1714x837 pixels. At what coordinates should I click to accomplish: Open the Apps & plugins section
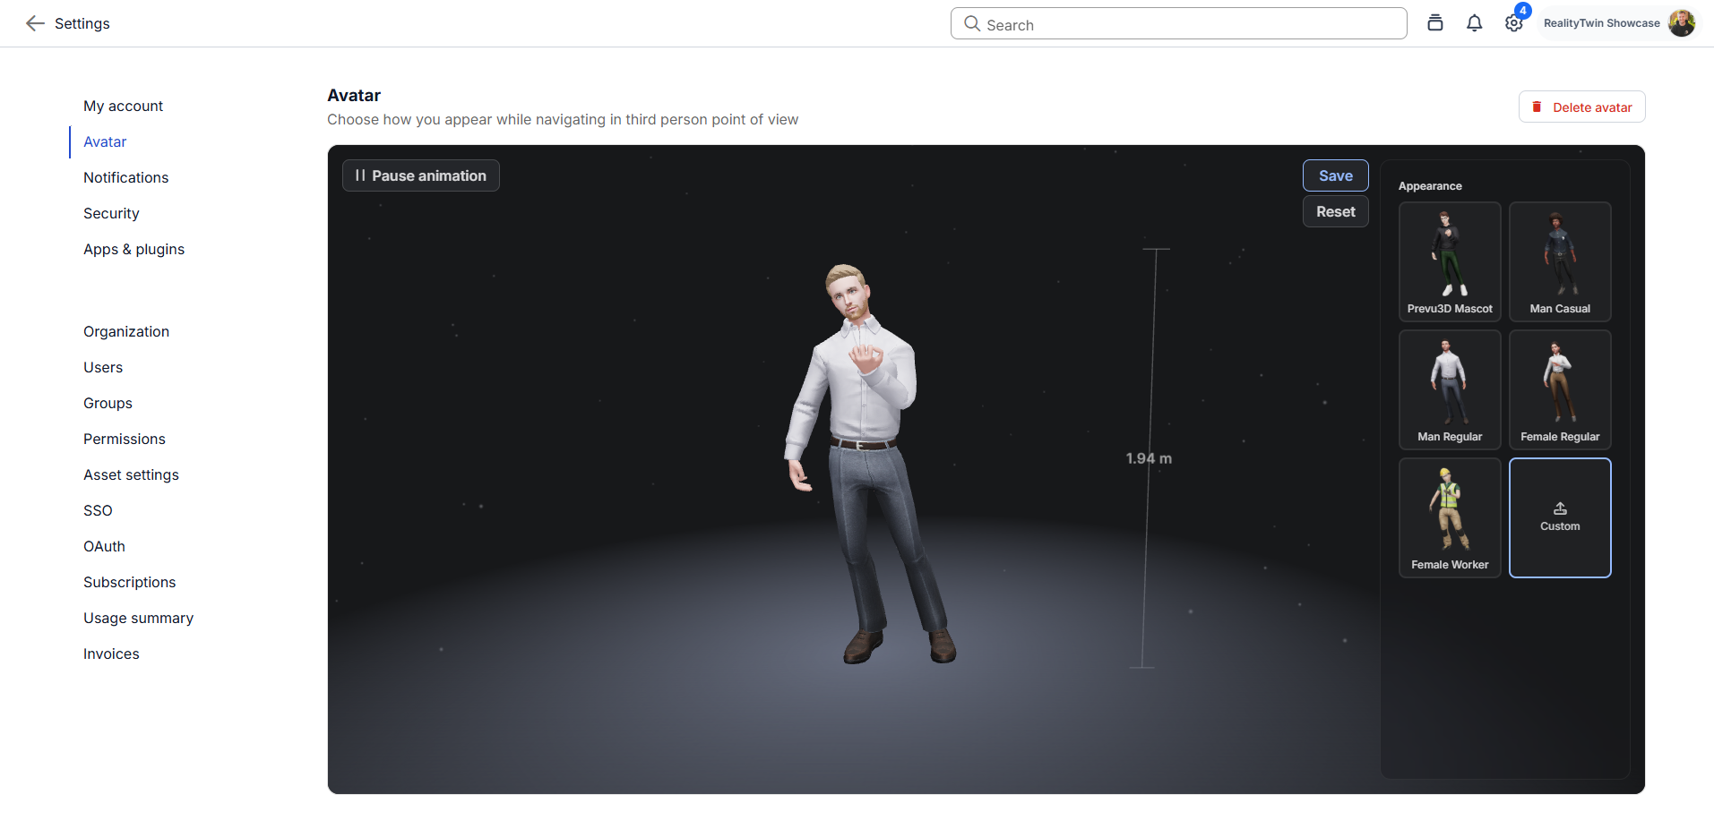coord(134,249)
